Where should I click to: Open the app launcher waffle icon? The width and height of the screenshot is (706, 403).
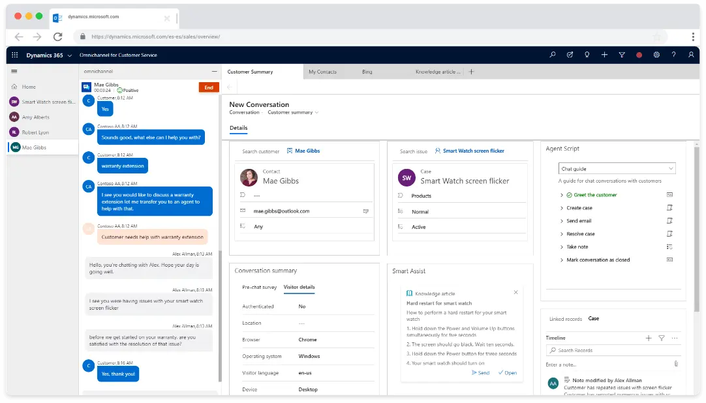pyautogui.click(x=15, y=55)
